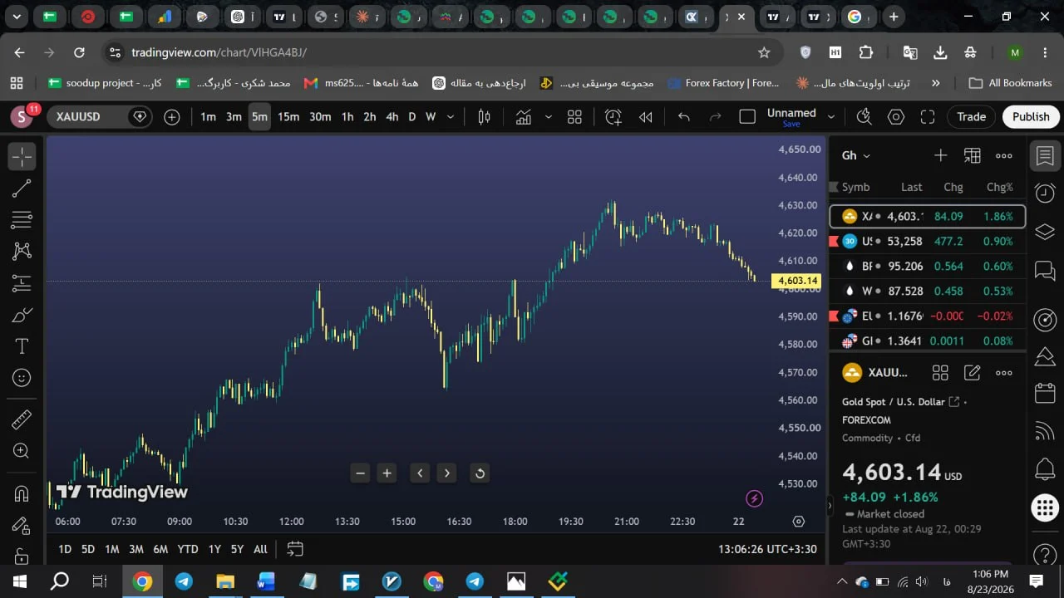Open watchlist more options menu
Screen dimensions: 1064x598
(x=1003, y=155)
